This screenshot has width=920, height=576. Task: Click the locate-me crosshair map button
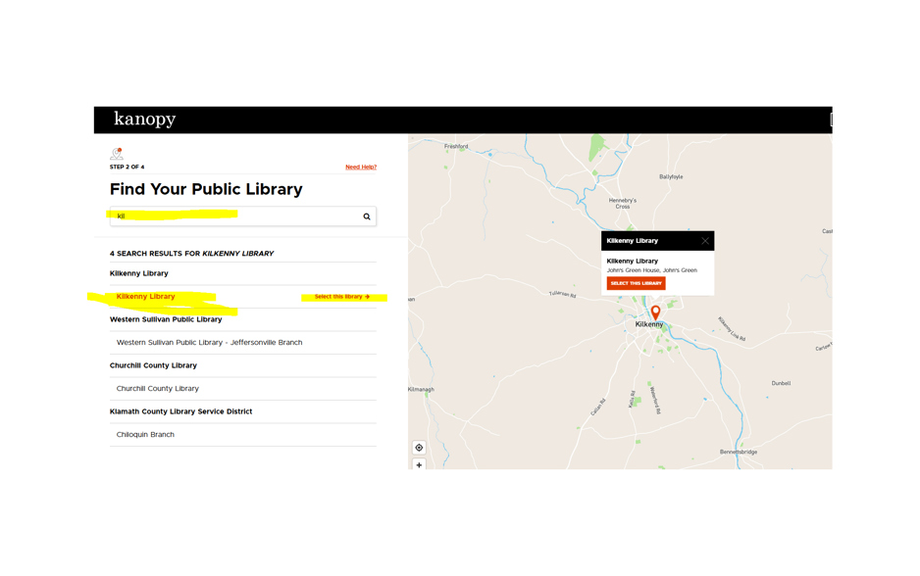[x=419, y=448]
